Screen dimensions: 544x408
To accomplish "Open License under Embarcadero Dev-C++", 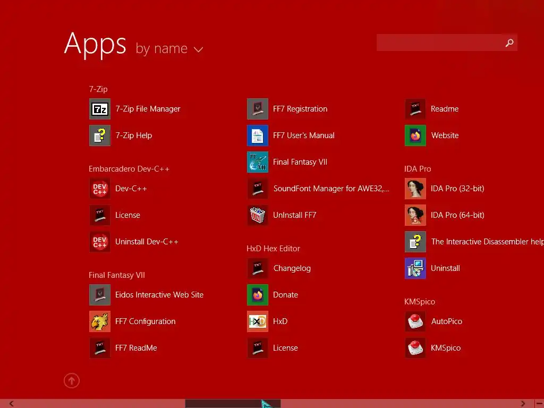I will (99, 215).
